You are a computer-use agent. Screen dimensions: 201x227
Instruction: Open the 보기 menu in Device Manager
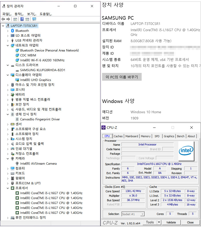[32, 14]
